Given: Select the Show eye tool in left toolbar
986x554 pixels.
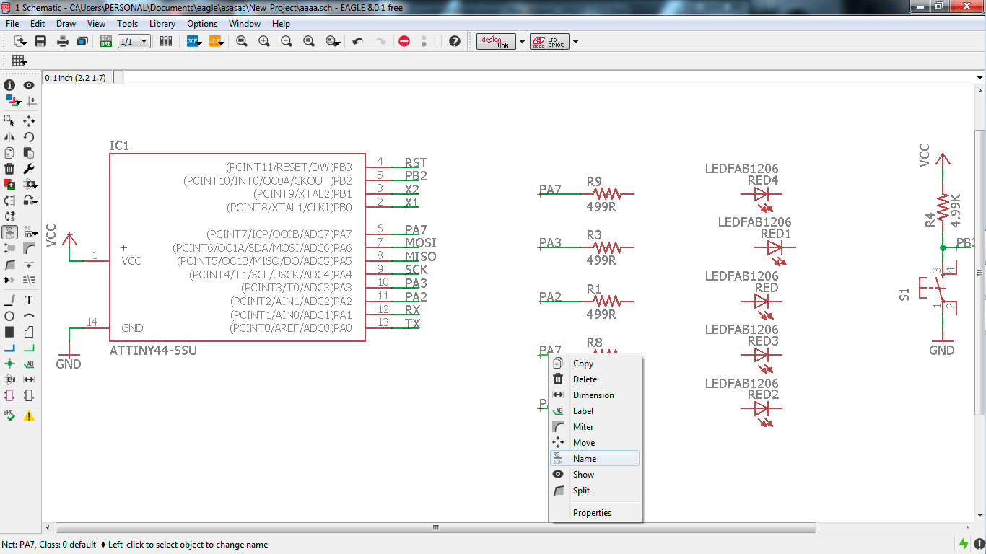Looking at the screenshot, I should pyautogui.click(x=29, y=85).
